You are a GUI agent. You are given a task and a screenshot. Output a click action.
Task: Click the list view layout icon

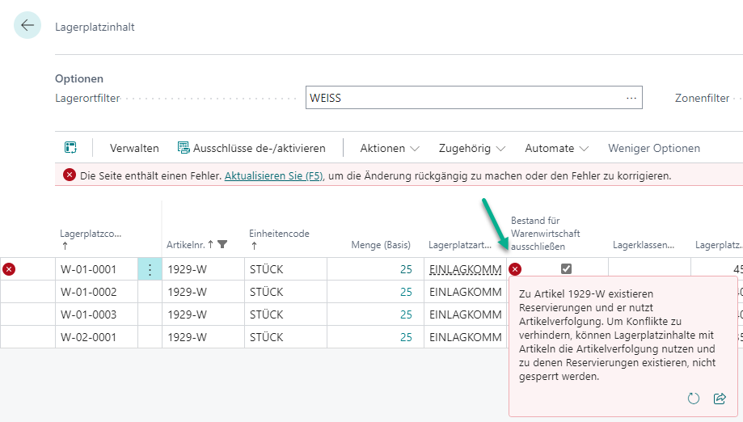(x=71, y=148)
